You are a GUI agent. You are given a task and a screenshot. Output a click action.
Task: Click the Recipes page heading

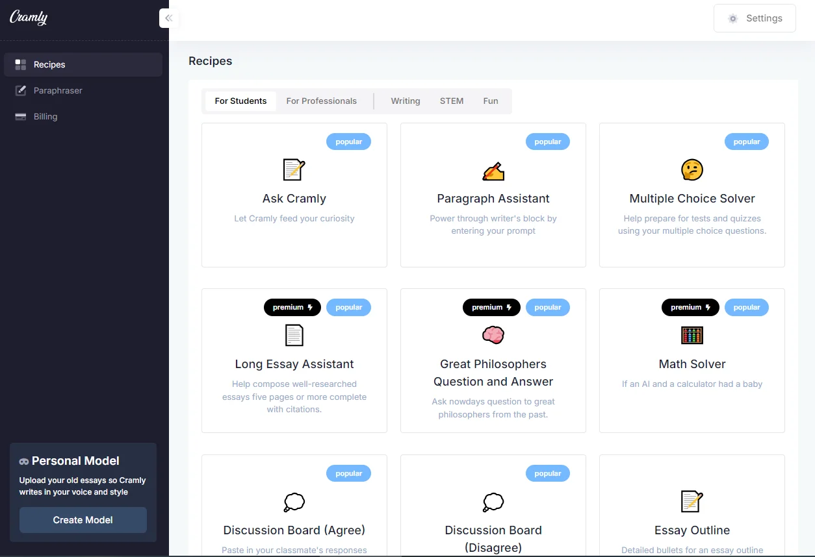(x=210, y=61)
